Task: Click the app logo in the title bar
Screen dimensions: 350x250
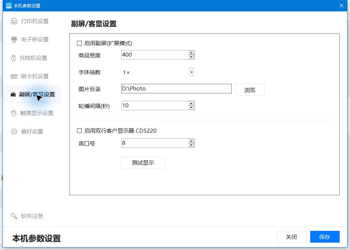Action: [x=9, y=6]
